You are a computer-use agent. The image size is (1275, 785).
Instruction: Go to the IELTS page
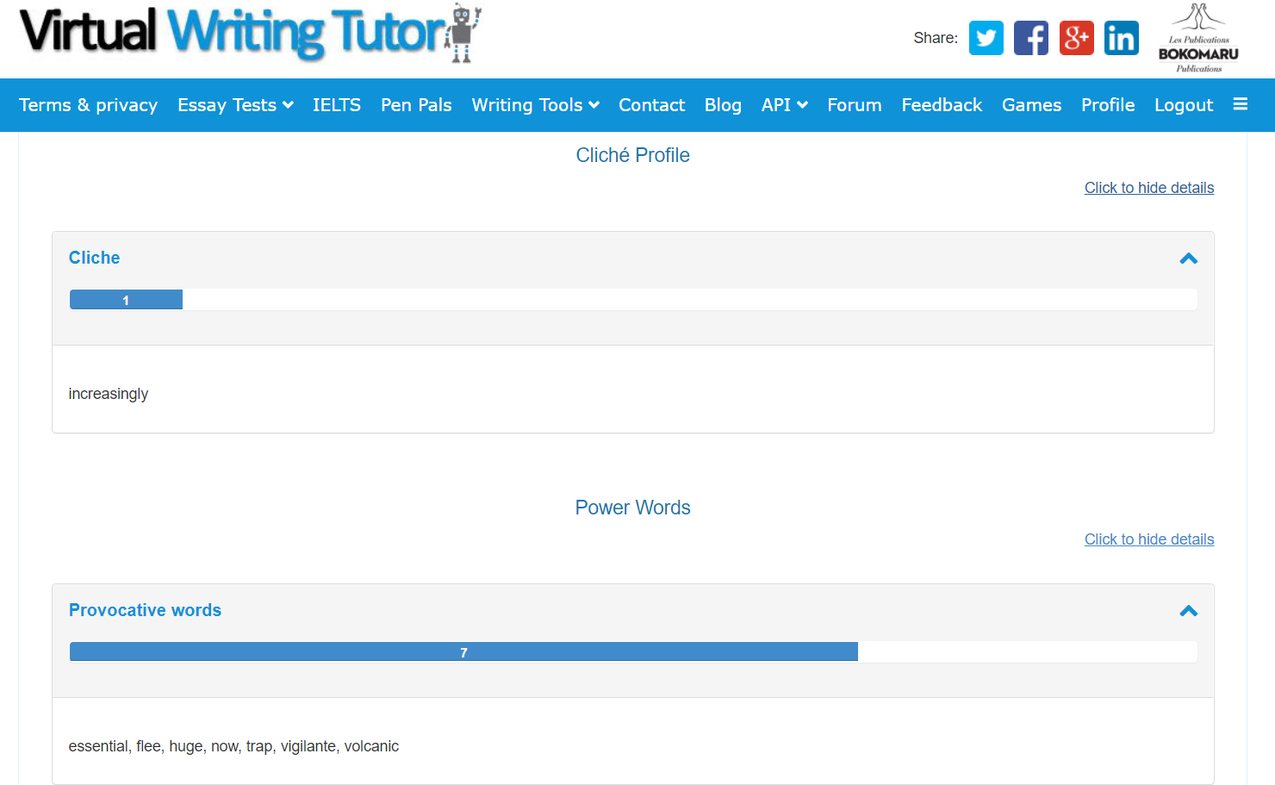click(336, 105)
